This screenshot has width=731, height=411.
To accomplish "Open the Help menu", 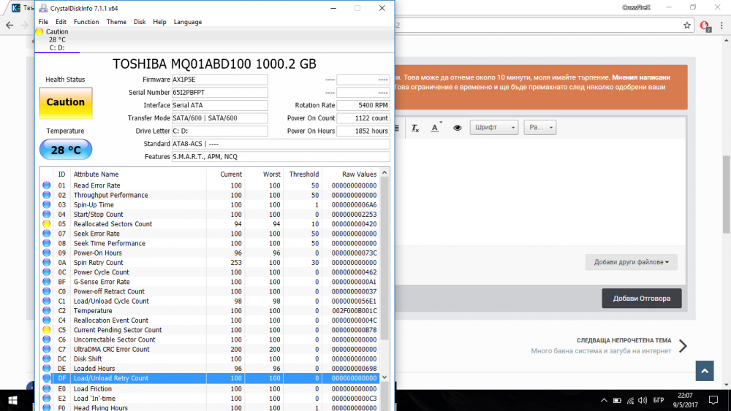I will pyautogui.click(x=159, y=22).
